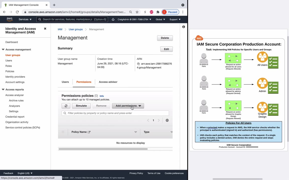Click the site lock icon in address bar
This screenshot has width=289, height=180.
25,12
